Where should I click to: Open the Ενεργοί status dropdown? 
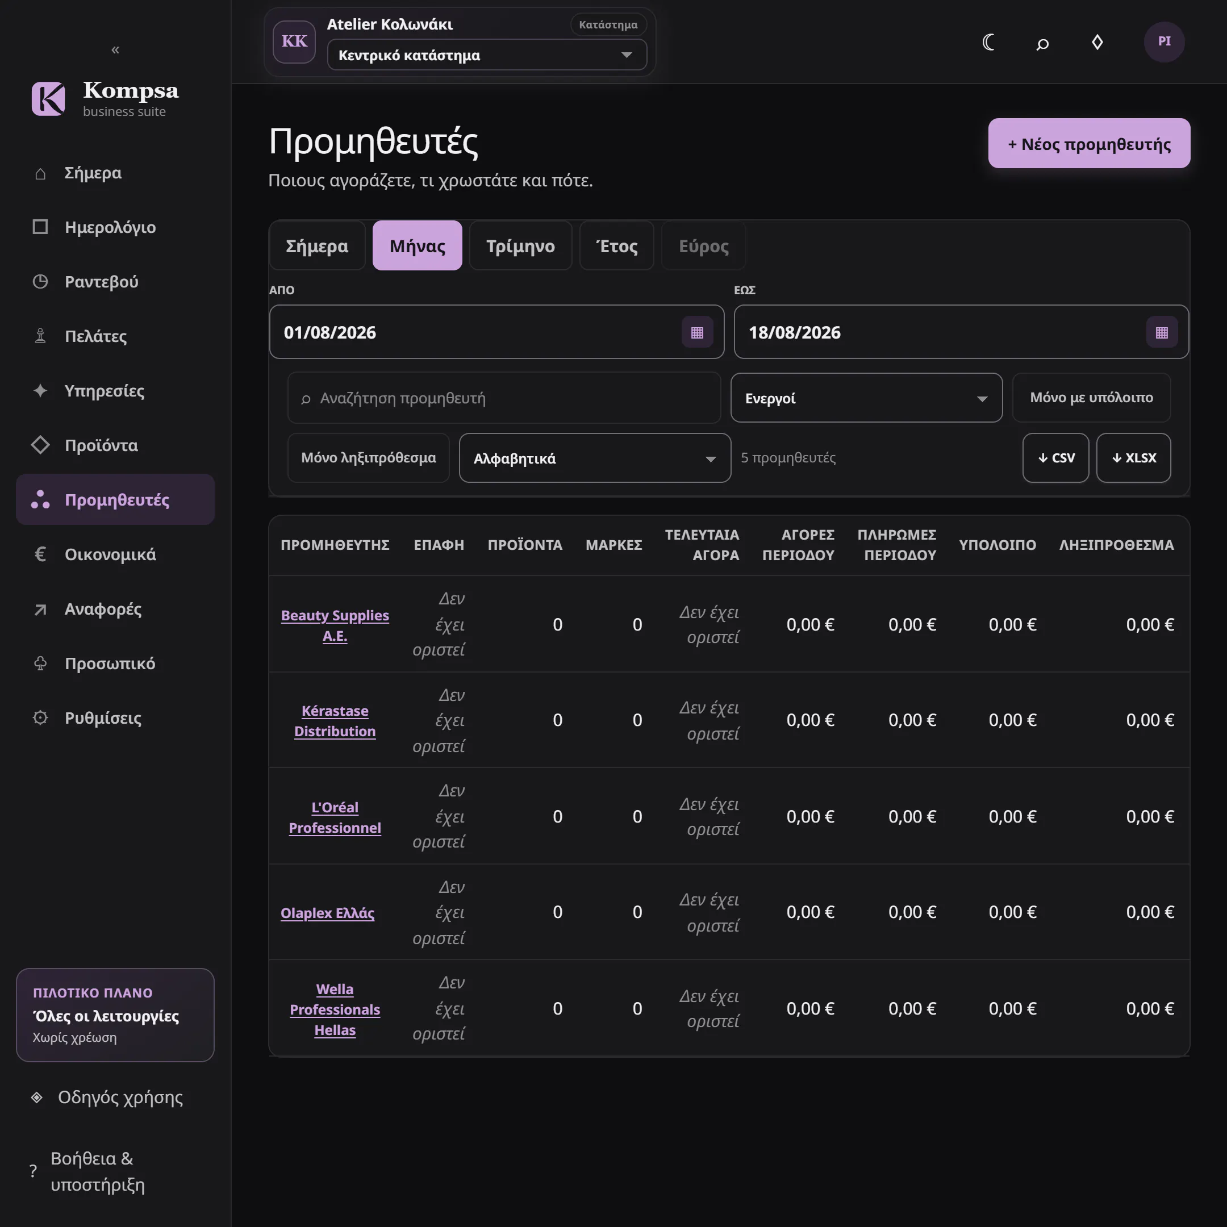(x=866, y=398)
